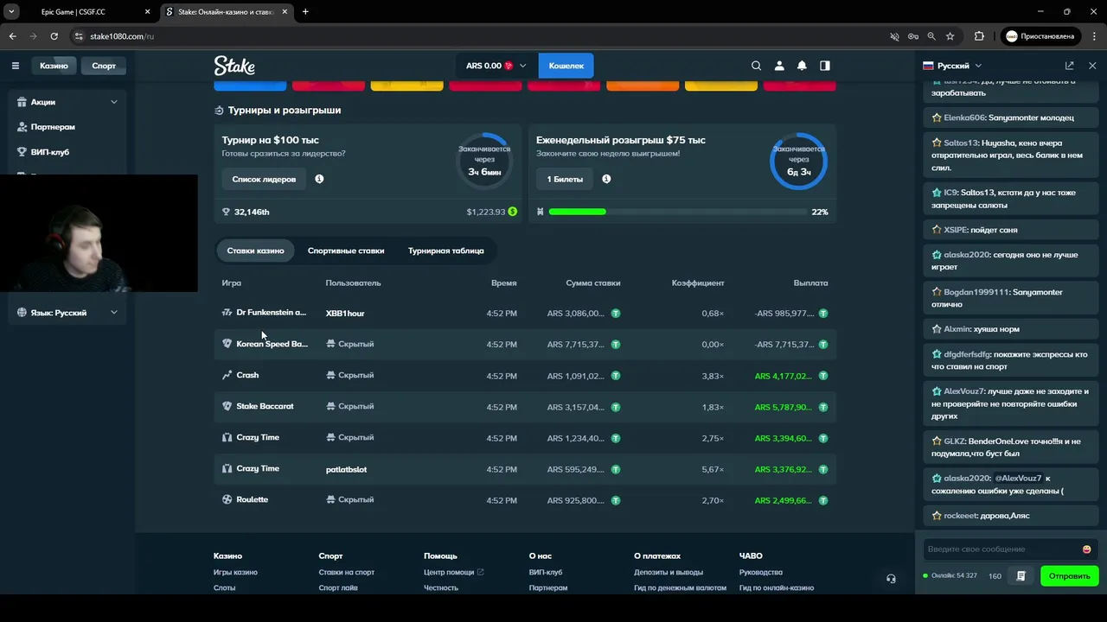Open the search magnifier in Stake header
The height and width of the screenshot is (622, 1107).
click(756, 66)
